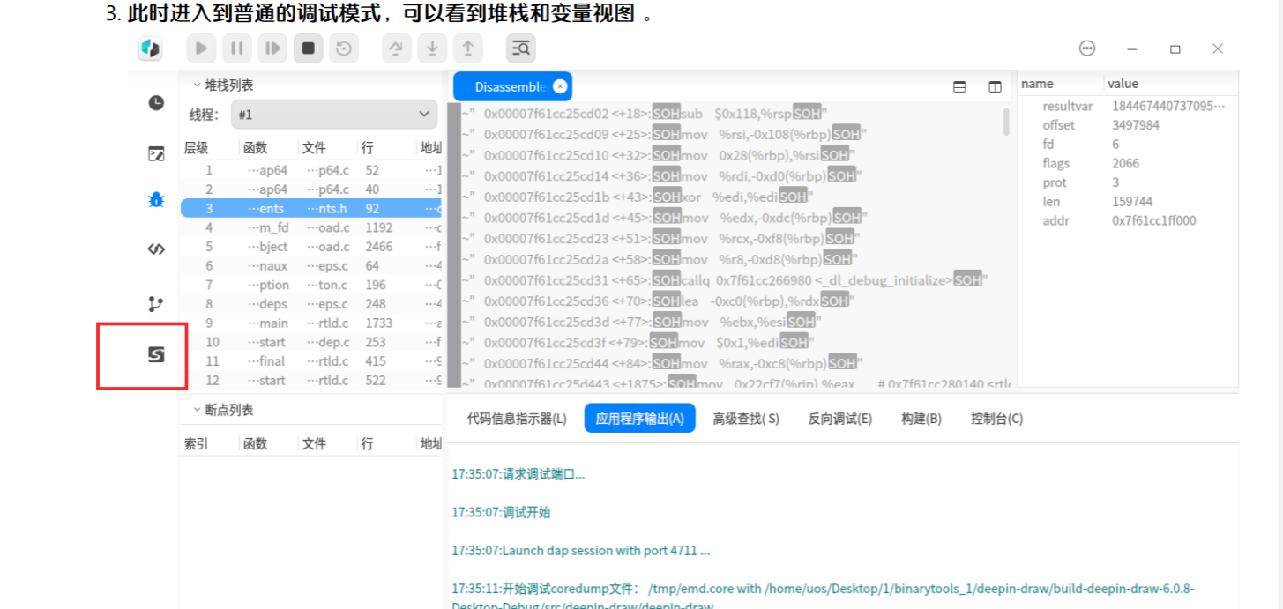Click the application logo at top left
The image size is (1283, 609).
pos(151,49)
